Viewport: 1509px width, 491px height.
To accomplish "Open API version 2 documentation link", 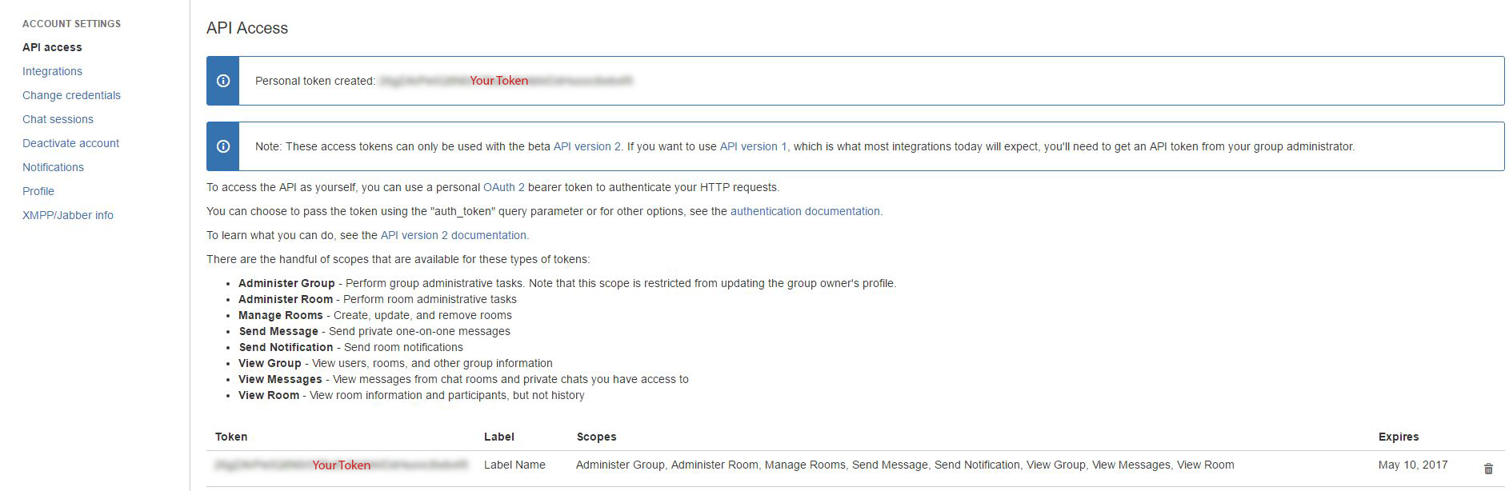I will 454,235.
